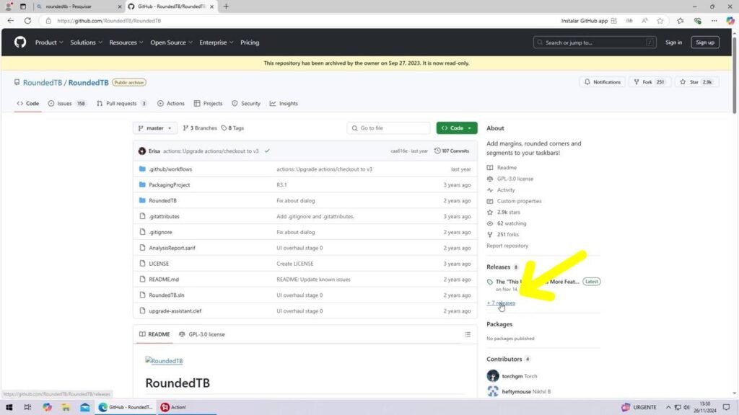Open the Copilot taskbar icon
Image resolution: width=739 pixels, height=415 pixels.
(x=47, y=408)
